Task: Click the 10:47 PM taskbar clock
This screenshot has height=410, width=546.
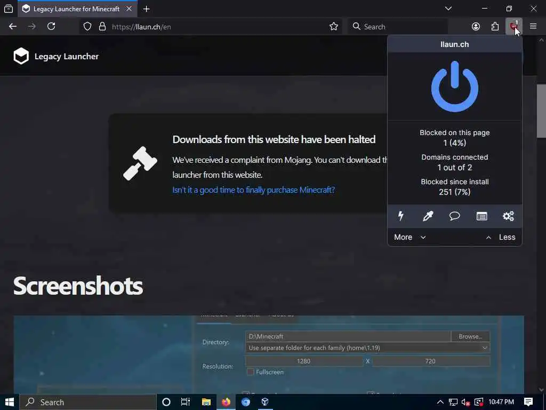Action: click(501, 402)
